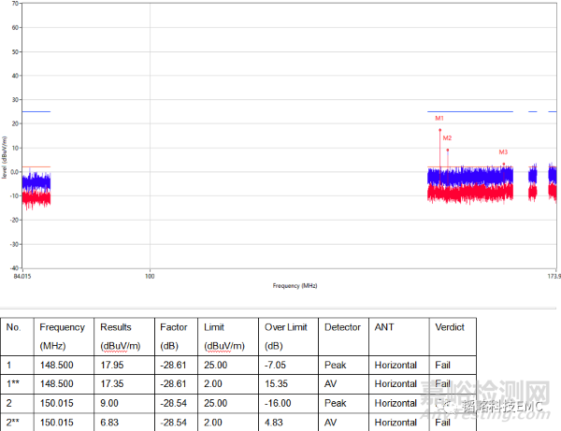Click the 'ANT' column header
Screen dimensions: 561x431
(383, 327)
